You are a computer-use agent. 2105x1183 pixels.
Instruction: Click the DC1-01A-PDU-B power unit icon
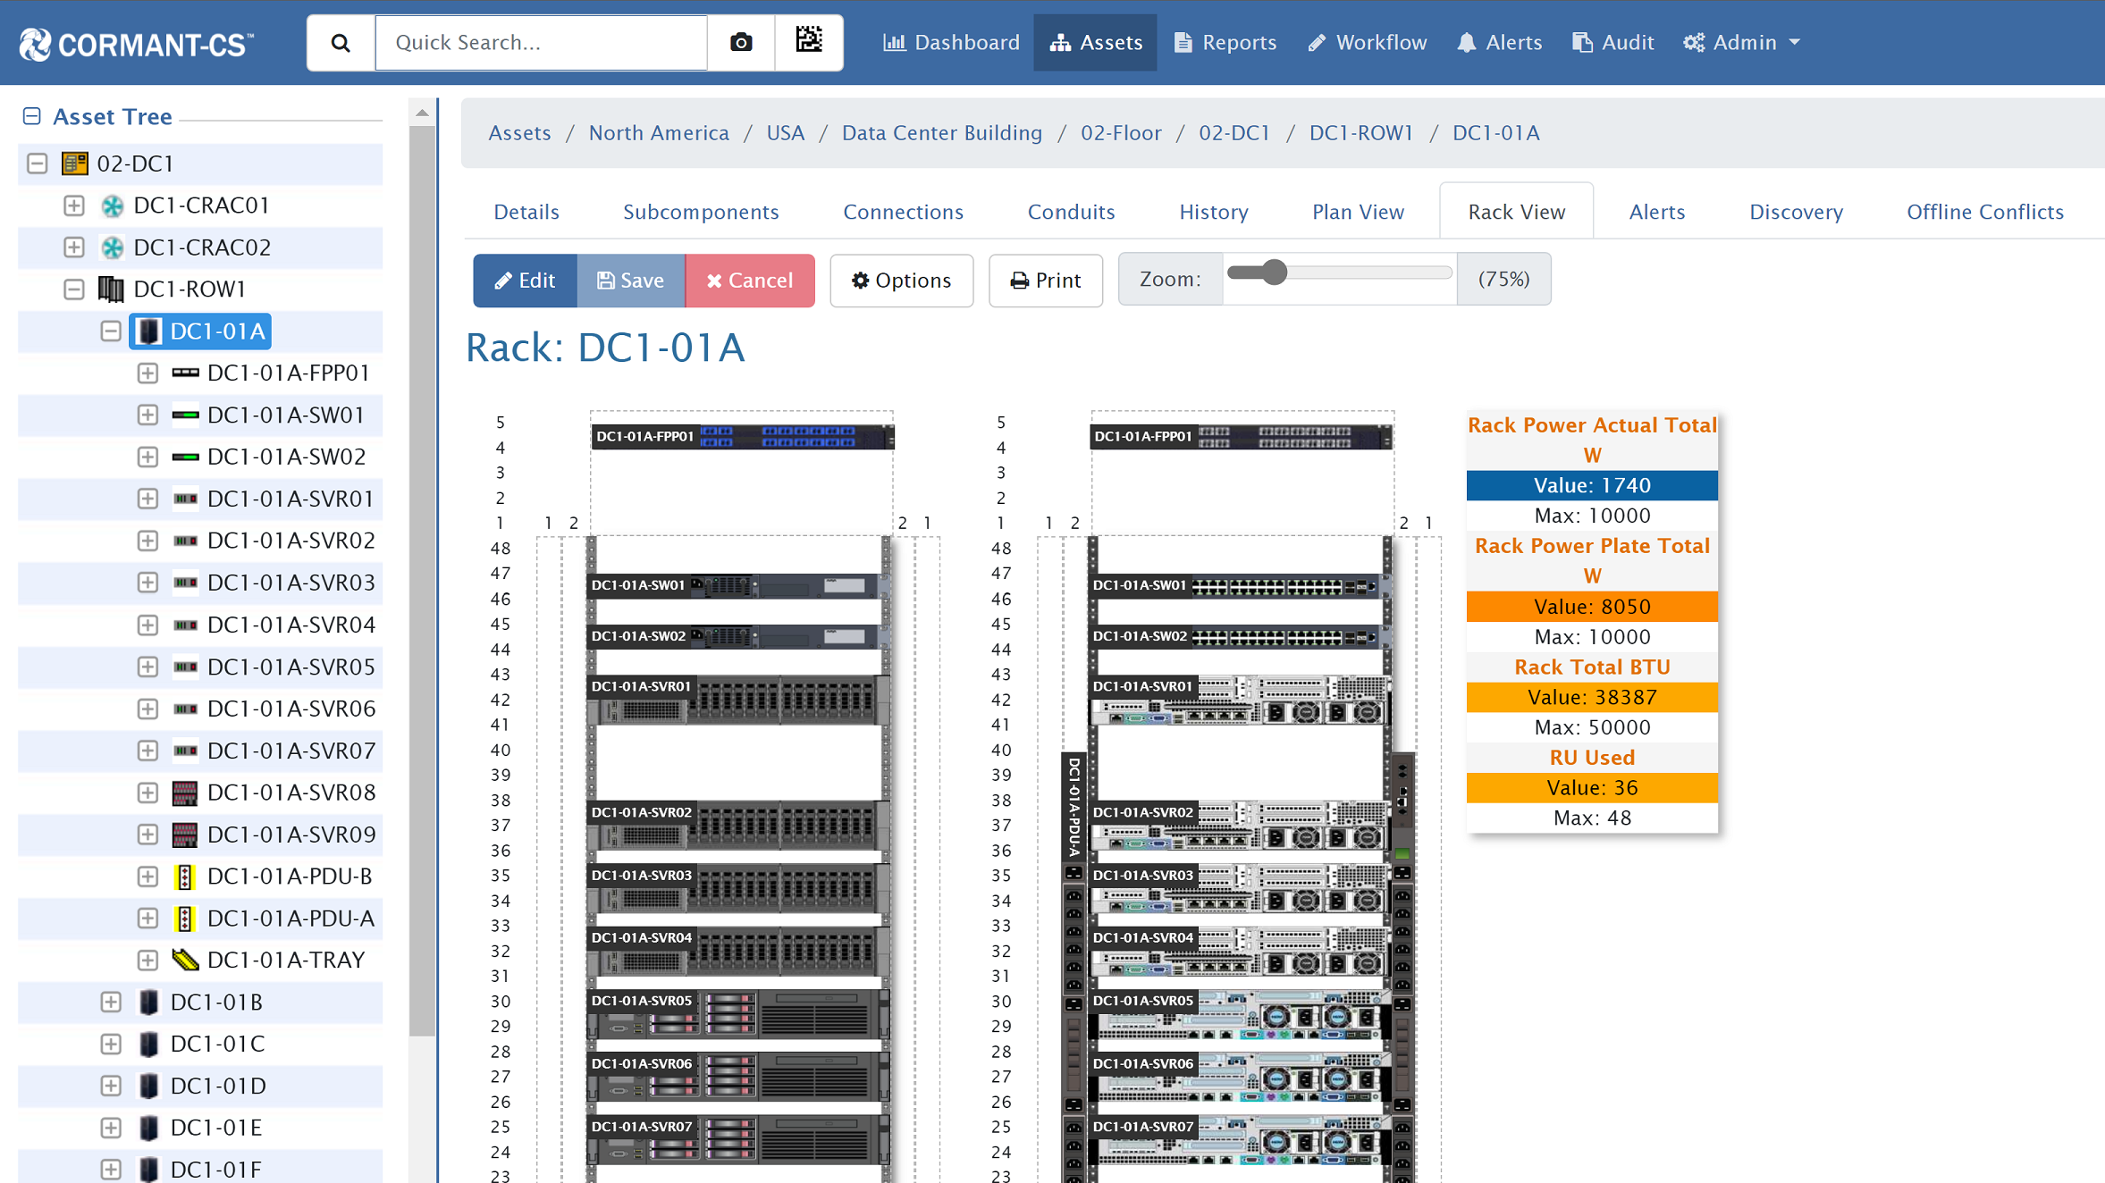coord(184,877)
